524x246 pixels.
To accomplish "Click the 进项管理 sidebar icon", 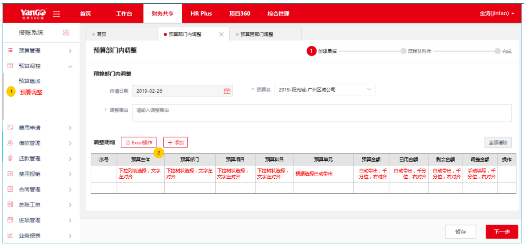I will (x=10, y=220).
